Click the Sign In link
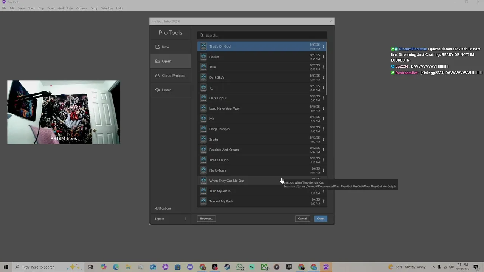This screenshot has width=484, height=272. [x=159, y=219]
